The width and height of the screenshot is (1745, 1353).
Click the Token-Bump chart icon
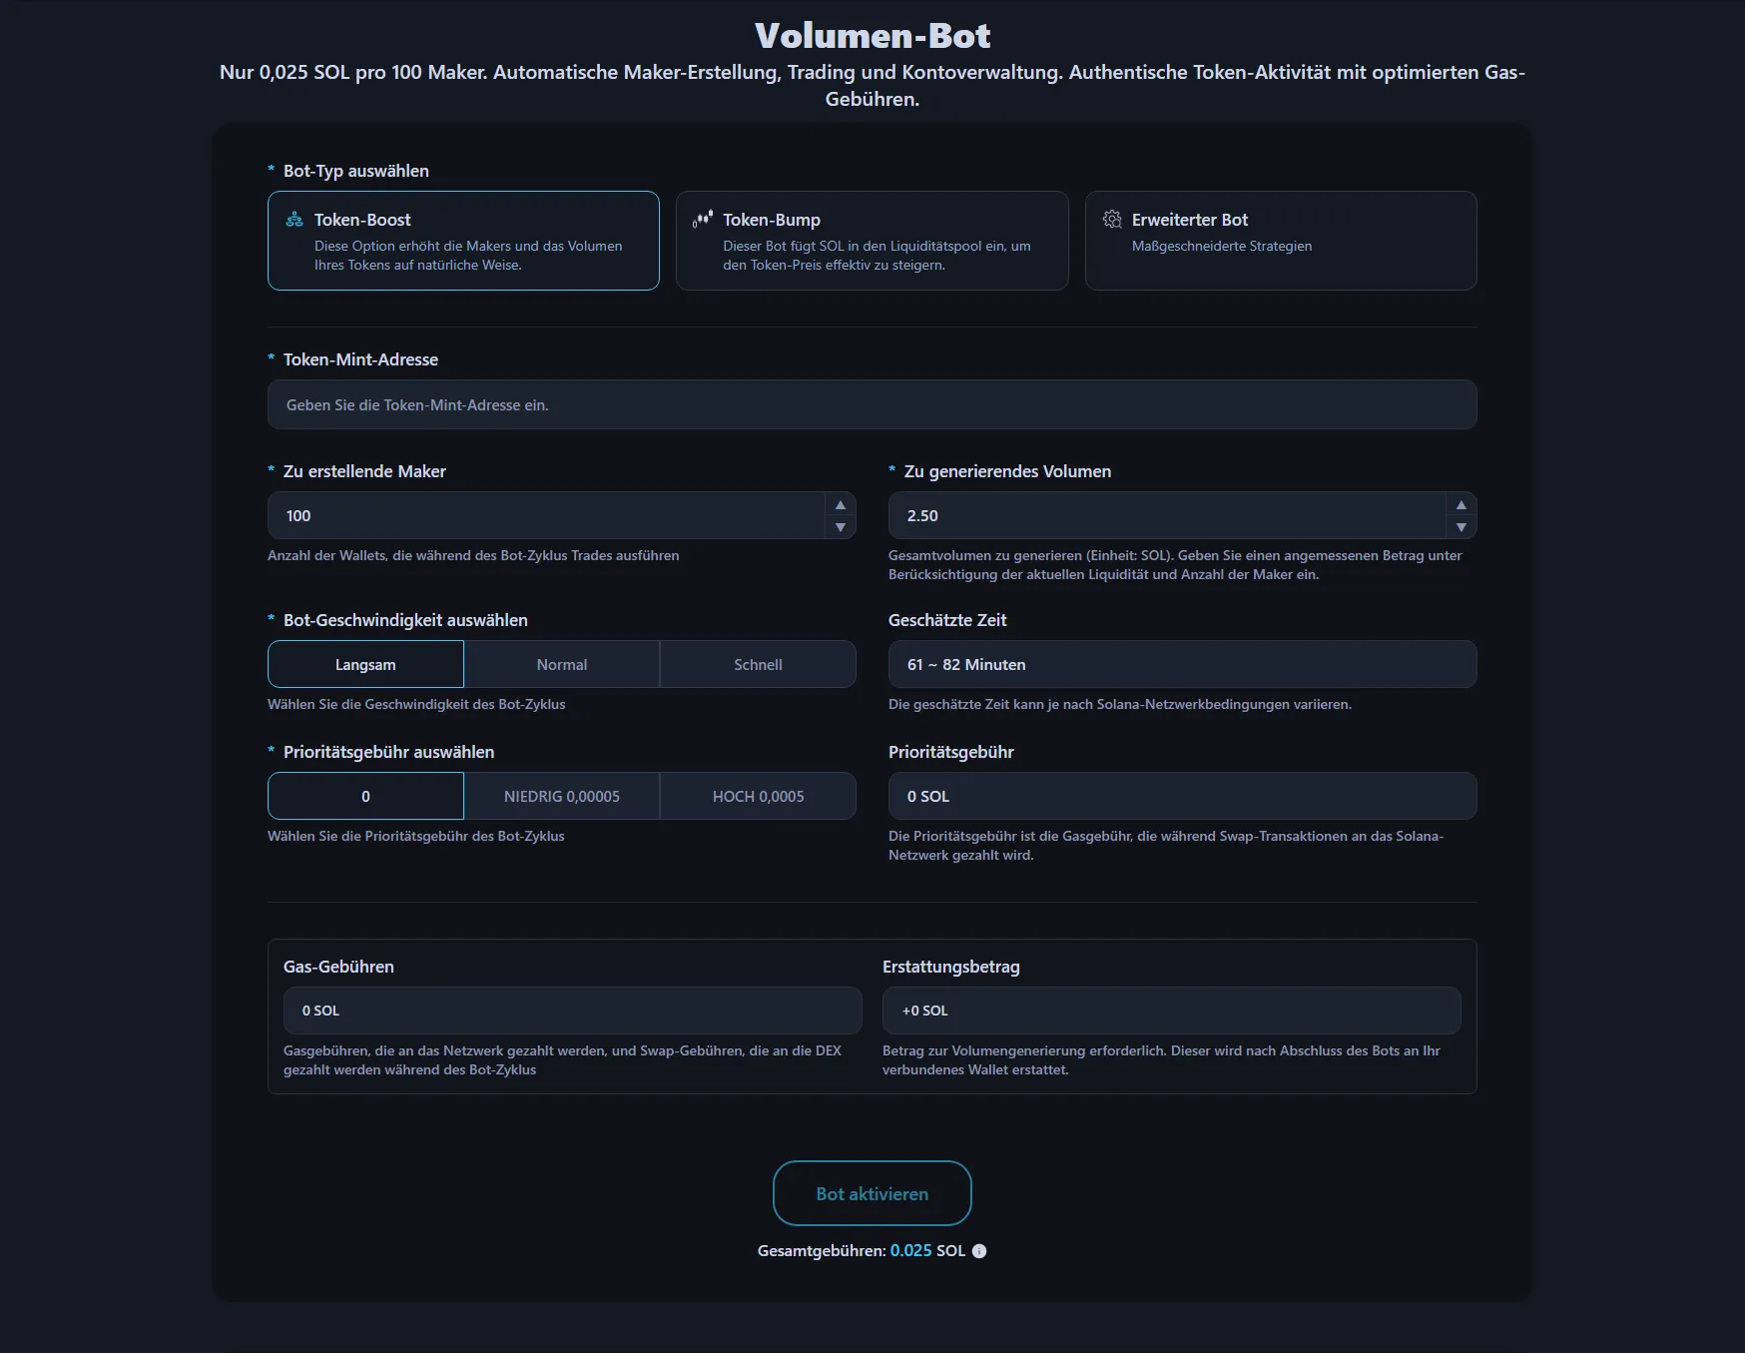(x=703, y=219)
